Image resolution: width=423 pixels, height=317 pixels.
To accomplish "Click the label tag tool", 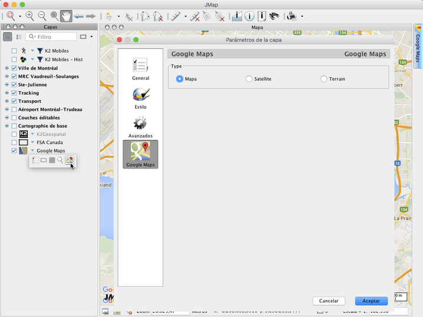I will pos(206,16).
